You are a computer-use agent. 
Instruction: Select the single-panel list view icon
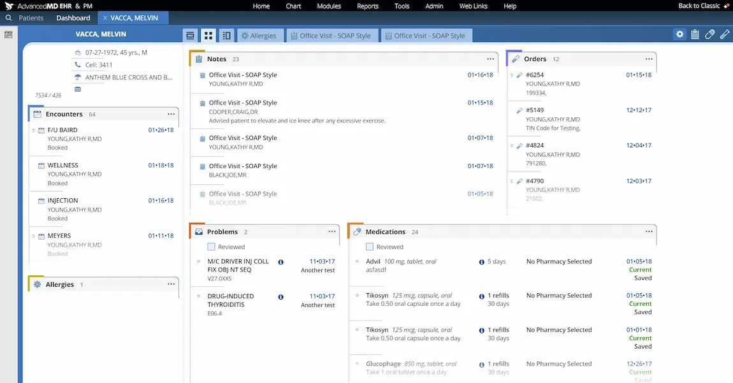point(190,35)
